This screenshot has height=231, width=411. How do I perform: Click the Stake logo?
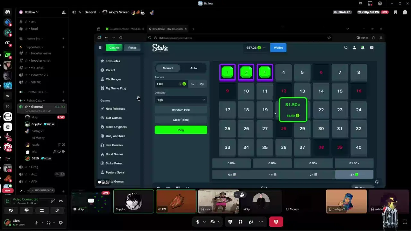tap(160, 48)
